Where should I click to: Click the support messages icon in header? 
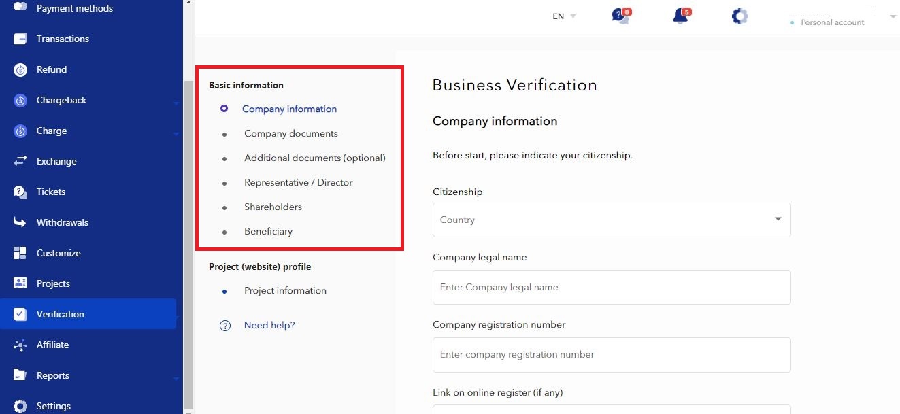tap(620, 16)
